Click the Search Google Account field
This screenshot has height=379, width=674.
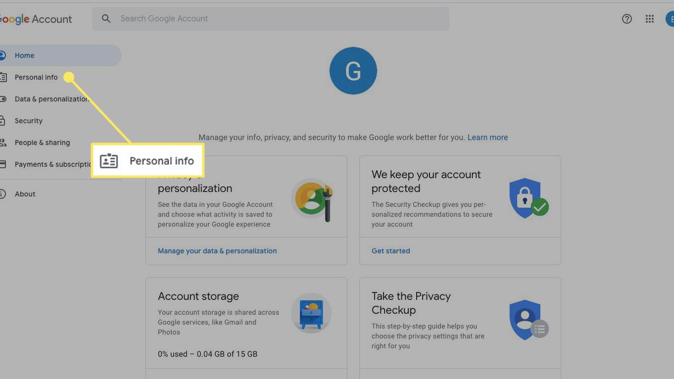(271, 19)
